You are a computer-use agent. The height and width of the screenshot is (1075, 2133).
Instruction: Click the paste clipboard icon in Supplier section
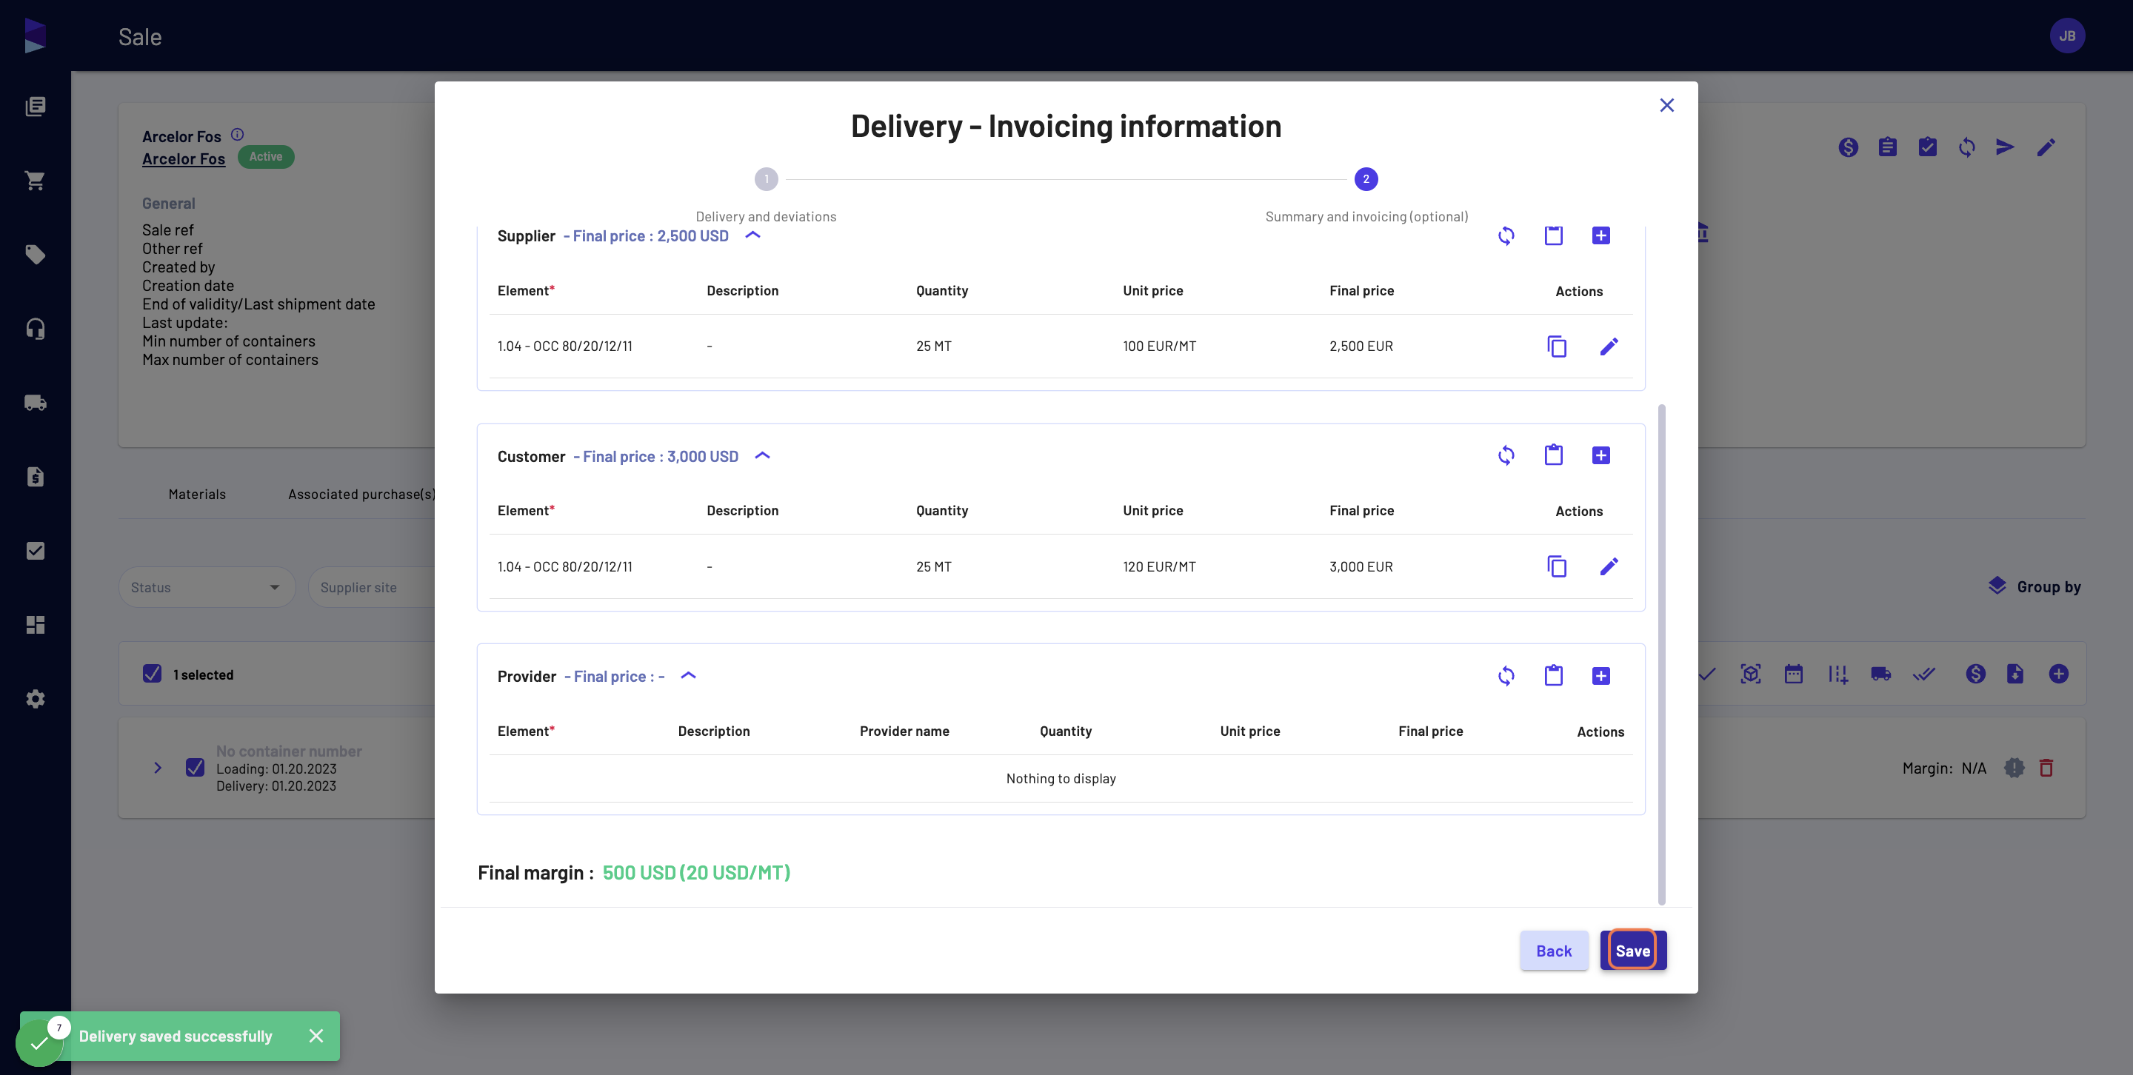pos(1553,236)
